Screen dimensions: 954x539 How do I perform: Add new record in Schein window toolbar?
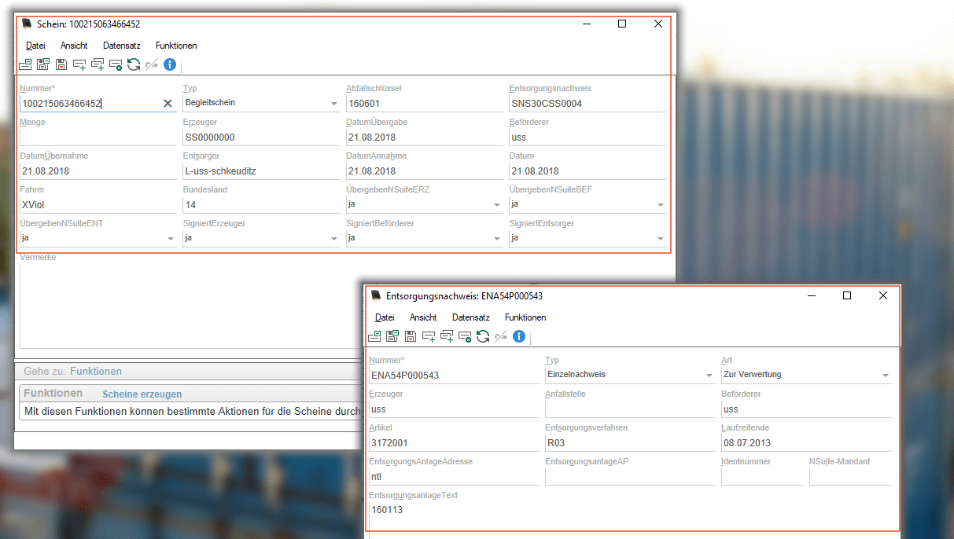79,65
